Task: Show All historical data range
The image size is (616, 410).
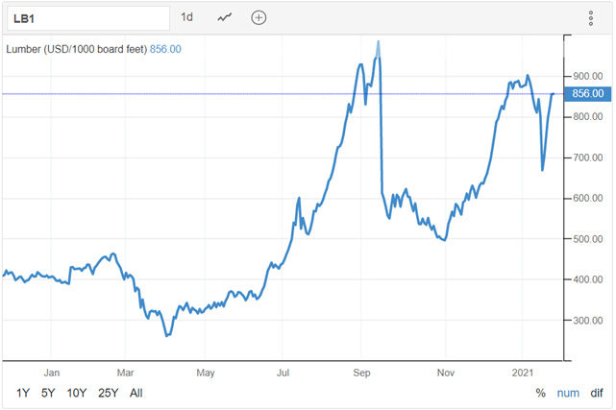Action: click(x=136, y=393)
